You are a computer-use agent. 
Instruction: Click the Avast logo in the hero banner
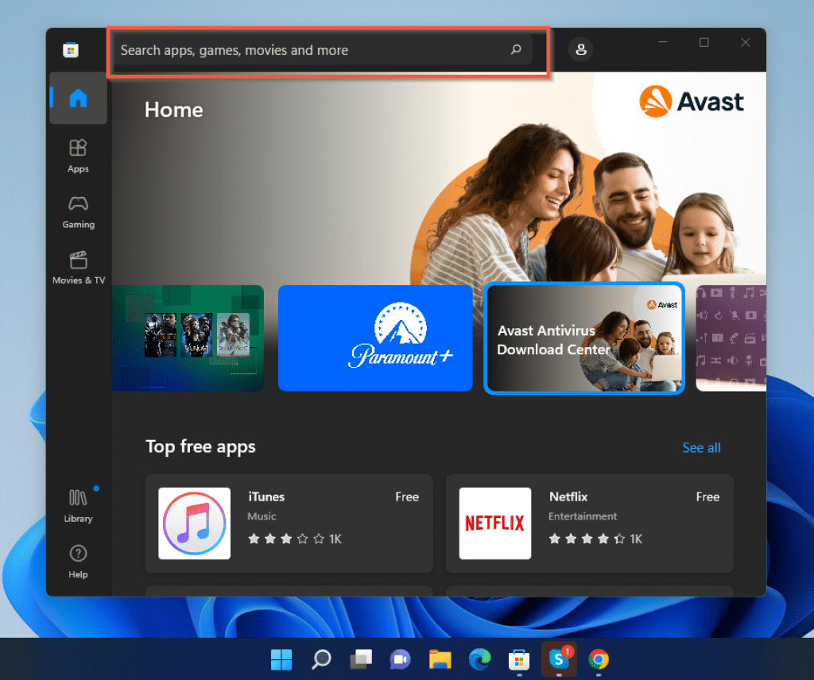coord(692,102)
